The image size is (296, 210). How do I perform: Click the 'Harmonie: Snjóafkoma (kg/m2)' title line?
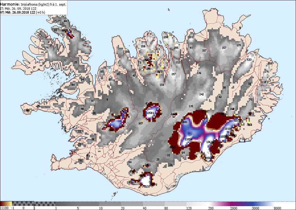tap(33, 4)
